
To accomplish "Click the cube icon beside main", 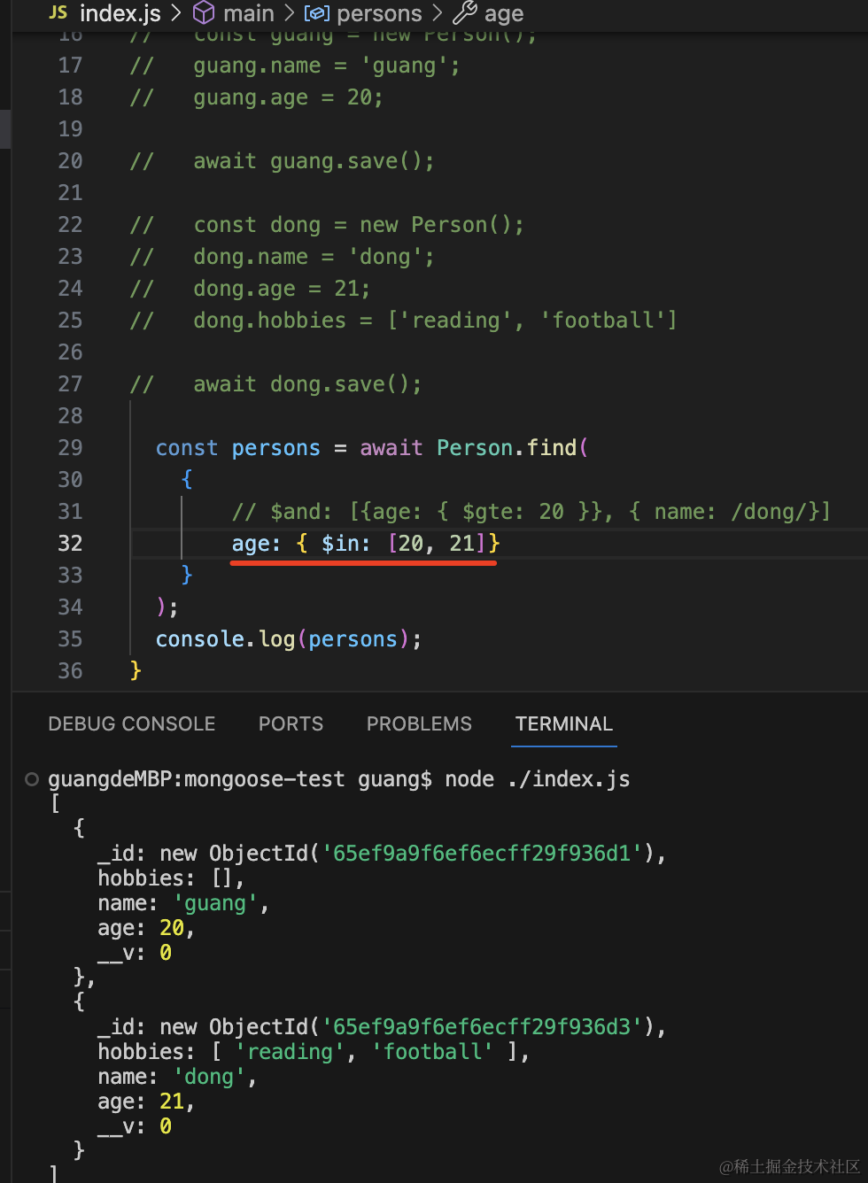I will click(204, 12).
